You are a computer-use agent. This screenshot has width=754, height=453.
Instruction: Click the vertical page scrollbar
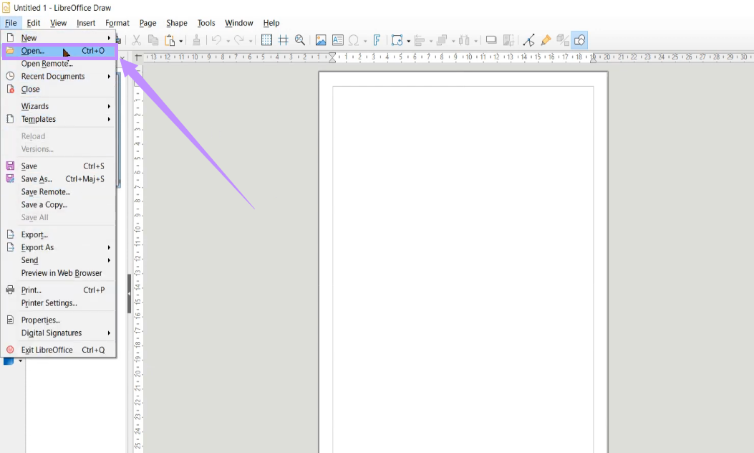131,280
